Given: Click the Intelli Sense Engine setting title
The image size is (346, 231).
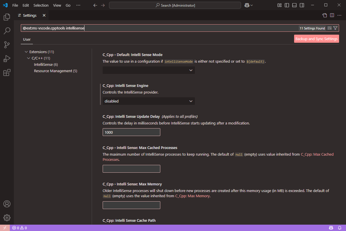Looking at the screenshot, I should pos(125,85).
